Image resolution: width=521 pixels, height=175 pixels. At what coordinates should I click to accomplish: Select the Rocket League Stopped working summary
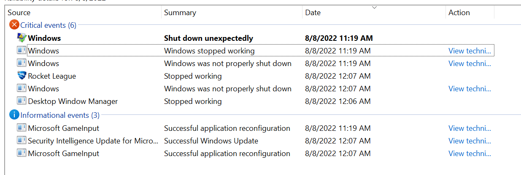pos(193,76)
